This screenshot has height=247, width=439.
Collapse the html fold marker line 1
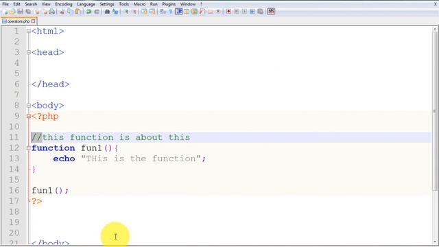click(x=29, y=31)
